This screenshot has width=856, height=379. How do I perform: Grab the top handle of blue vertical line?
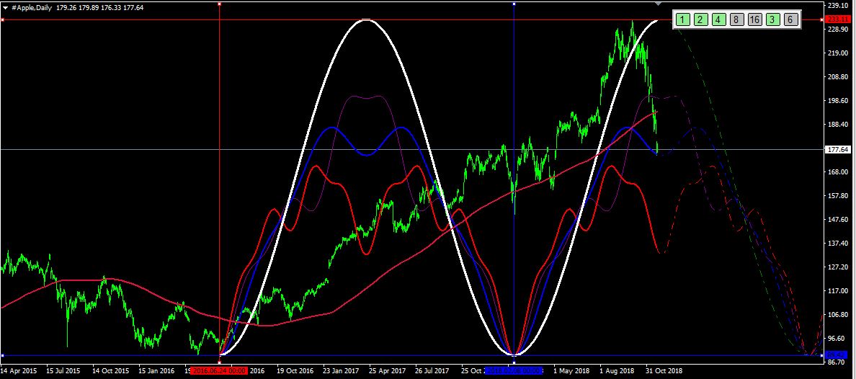(514, 4)
